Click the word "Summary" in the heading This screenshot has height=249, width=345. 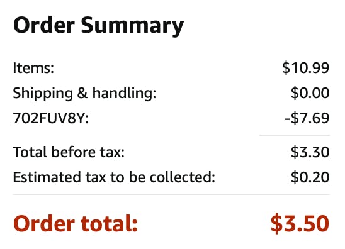point(132,27)
